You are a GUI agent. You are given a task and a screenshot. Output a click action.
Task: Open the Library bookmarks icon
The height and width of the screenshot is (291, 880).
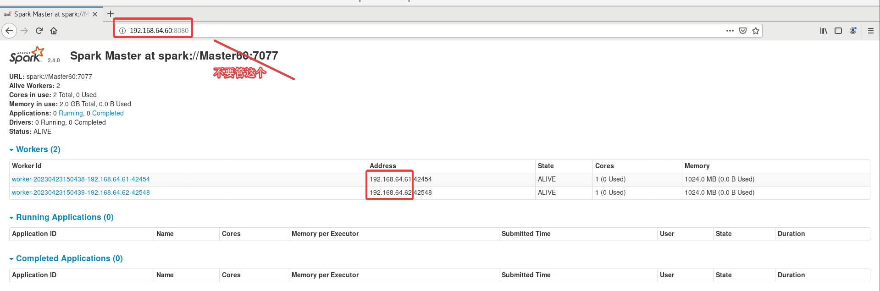(x=824, y=31)
